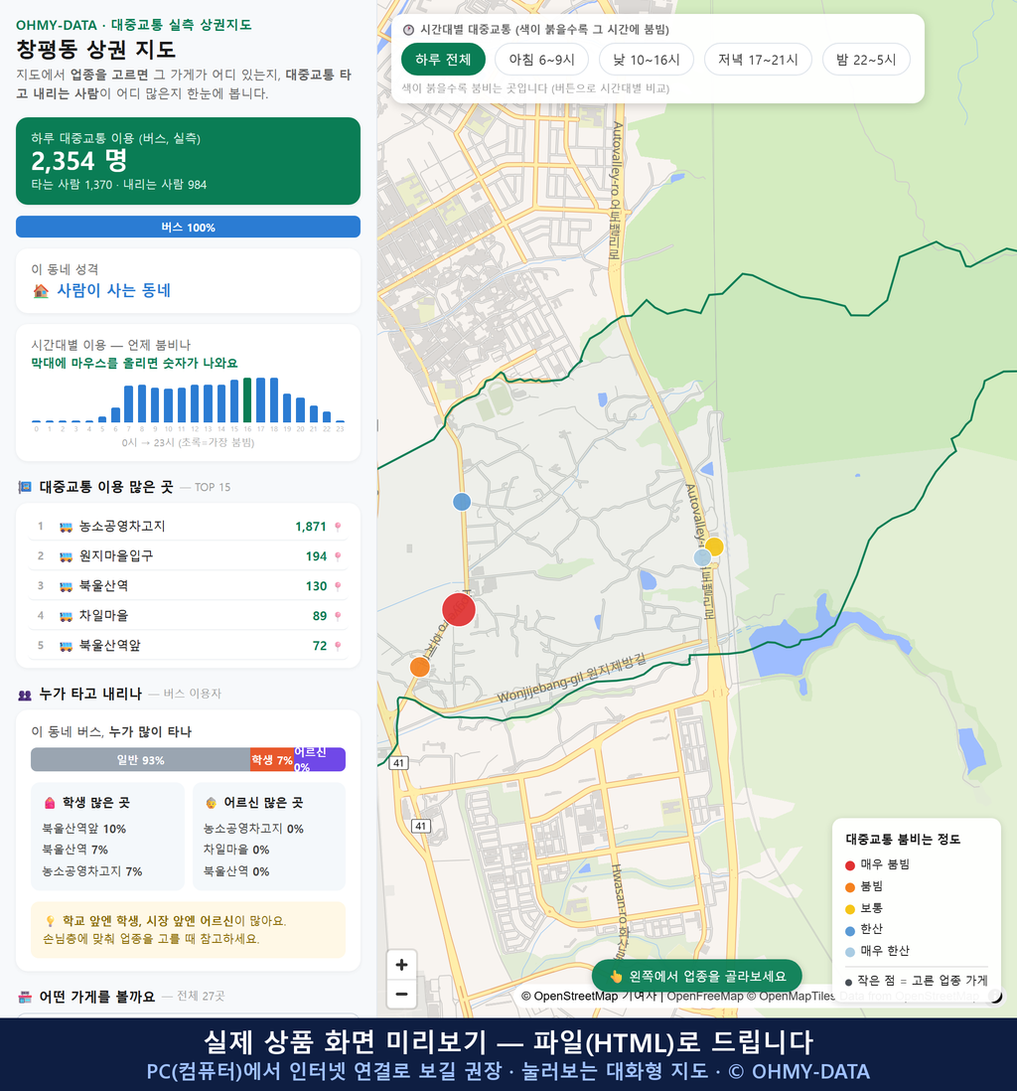Click pin icon beside 89
The width and height of the screenshot is (1017, 1091).
point(338,616)
